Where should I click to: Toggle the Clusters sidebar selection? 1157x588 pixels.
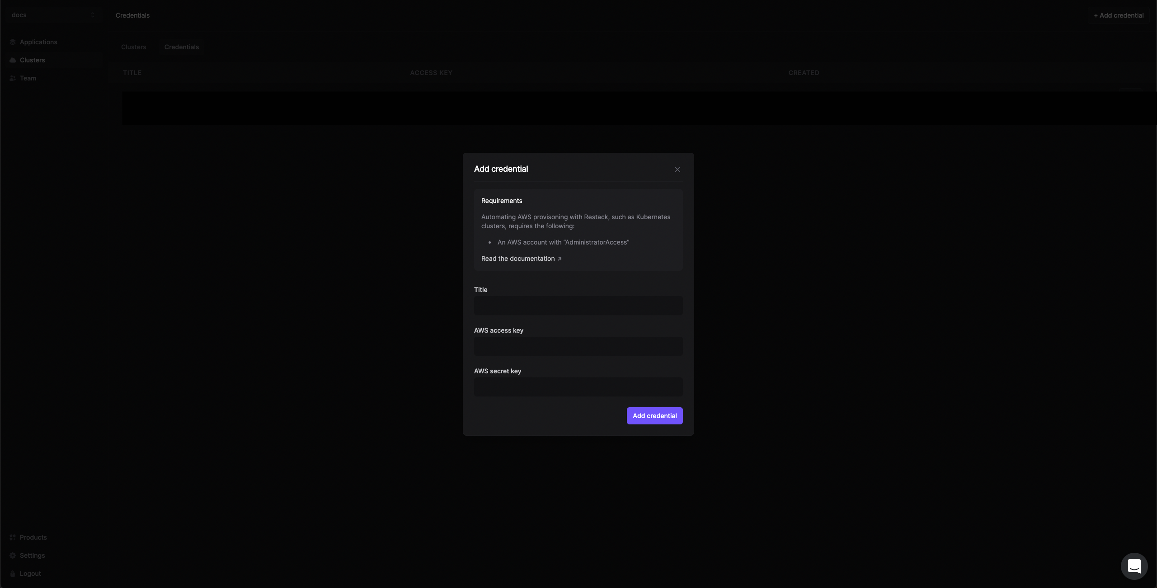click(33, 60)
